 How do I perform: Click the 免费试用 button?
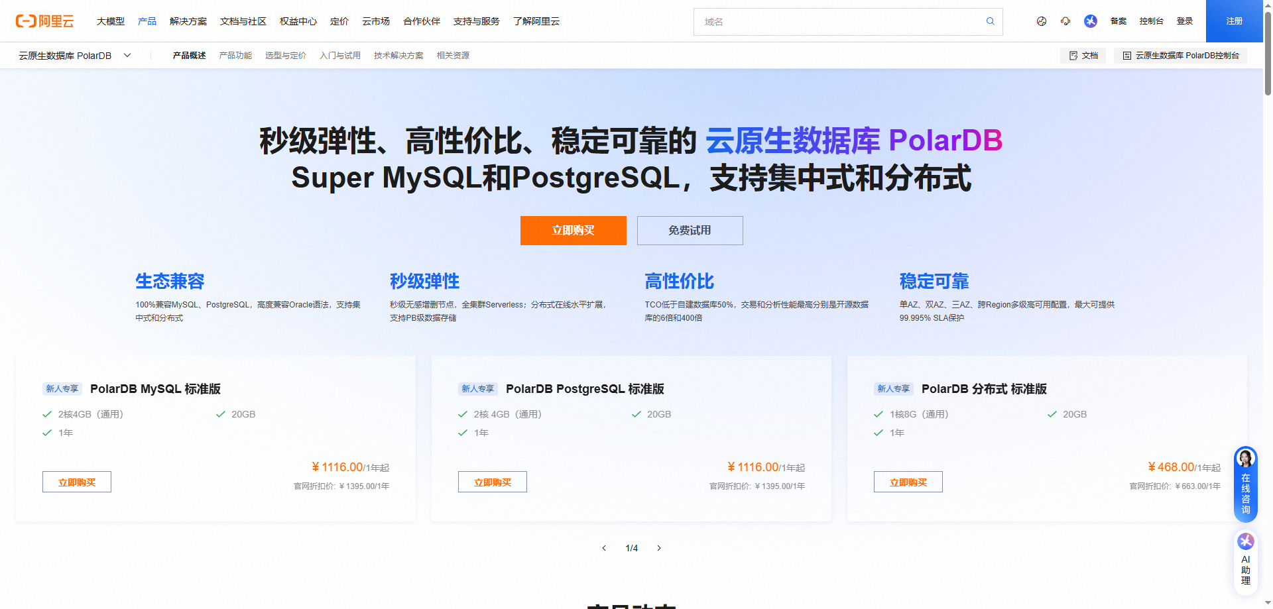tap(690, 231)
